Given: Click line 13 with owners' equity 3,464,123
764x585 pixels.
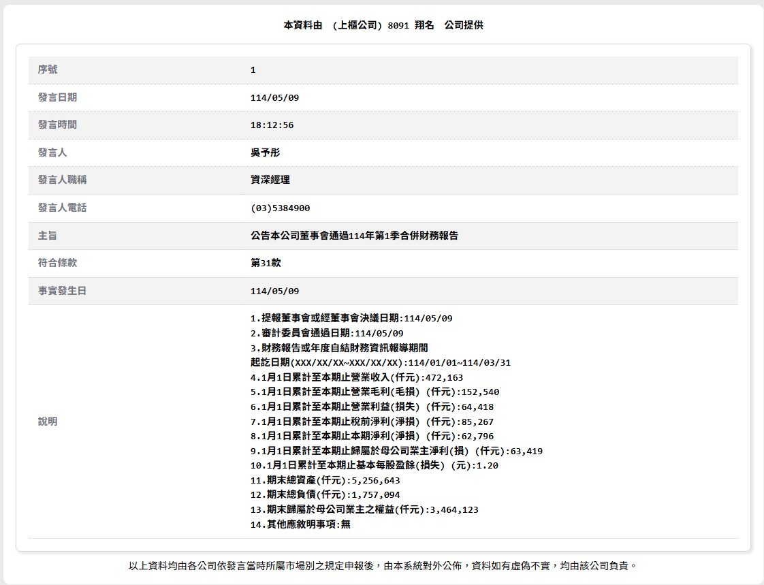Looking at the screenshot, I should point(364,509).
